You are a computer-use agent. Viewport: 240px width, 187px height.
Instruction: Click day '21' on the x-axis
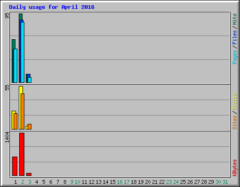[x=155, y=182]
